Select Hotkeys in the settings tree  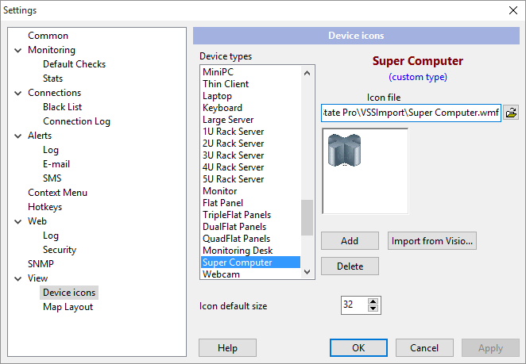[44, 207]
